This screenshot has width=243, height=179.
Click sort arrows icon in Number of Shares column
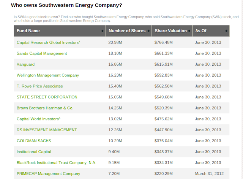pos(148,31)
